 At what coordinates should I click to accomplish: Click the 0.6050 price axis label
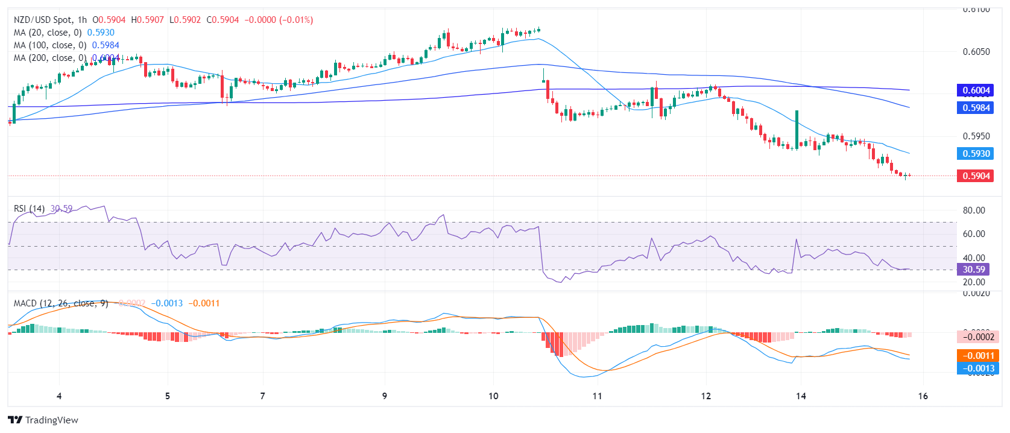976,52
